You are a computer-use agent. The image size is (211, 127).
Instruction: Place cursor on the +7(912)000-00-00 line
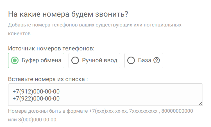[x=36, y=92]
